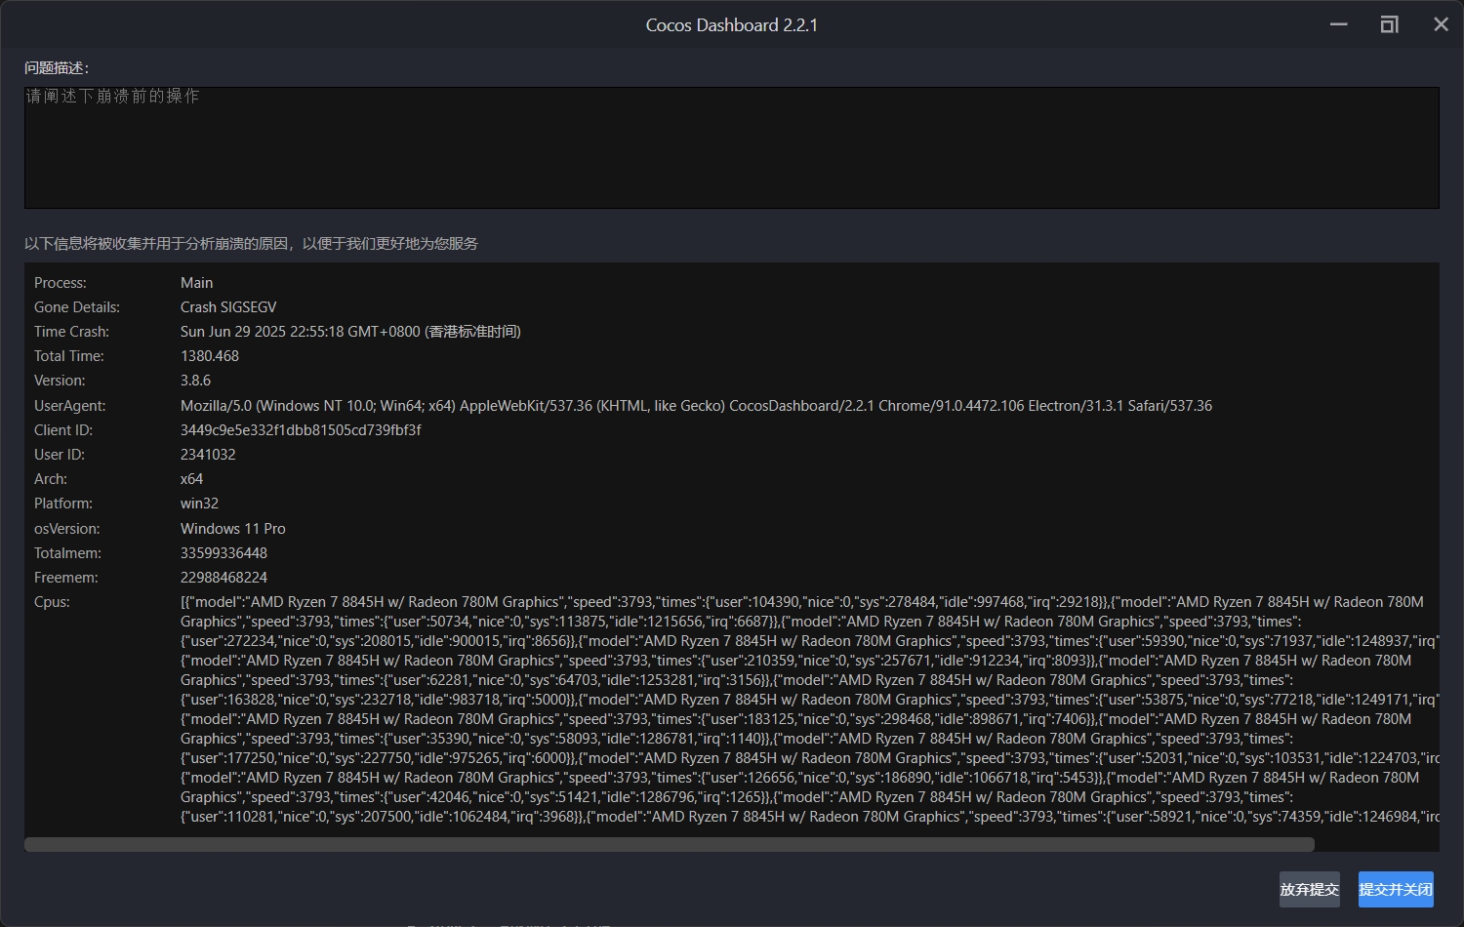Screen dimensions: 1464x927
Task: Select the UserAgent string starting 'Mozilla/5.0'
Action: point(697,406)
